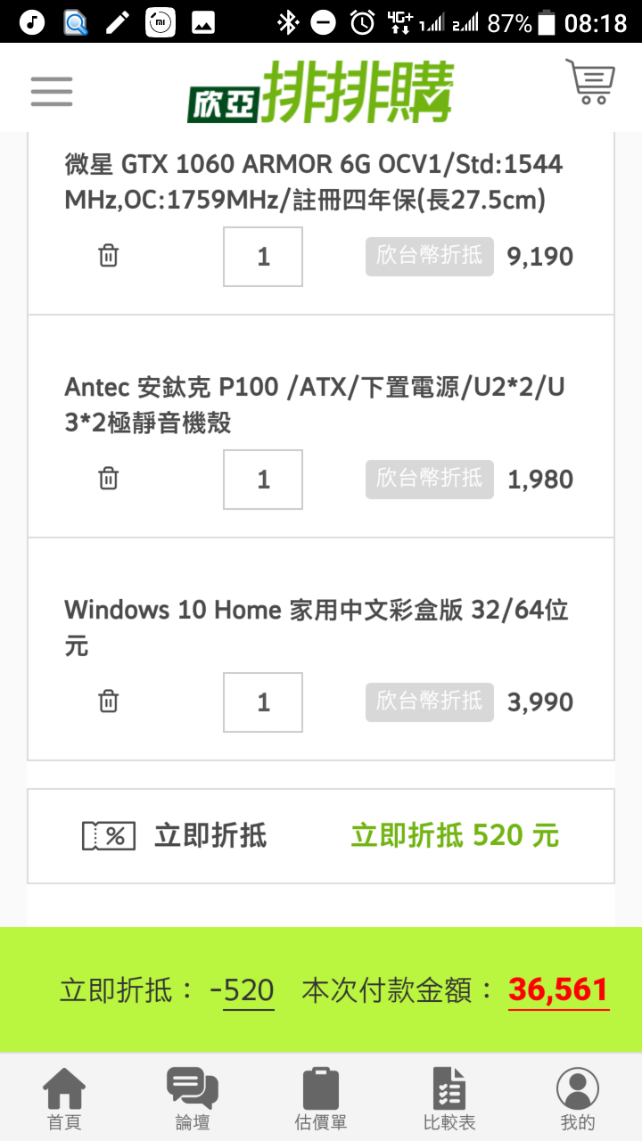This screenshot has width=642, height=1141.
Task: Open the hamburger menu
Action: click(x=52, y=91)
